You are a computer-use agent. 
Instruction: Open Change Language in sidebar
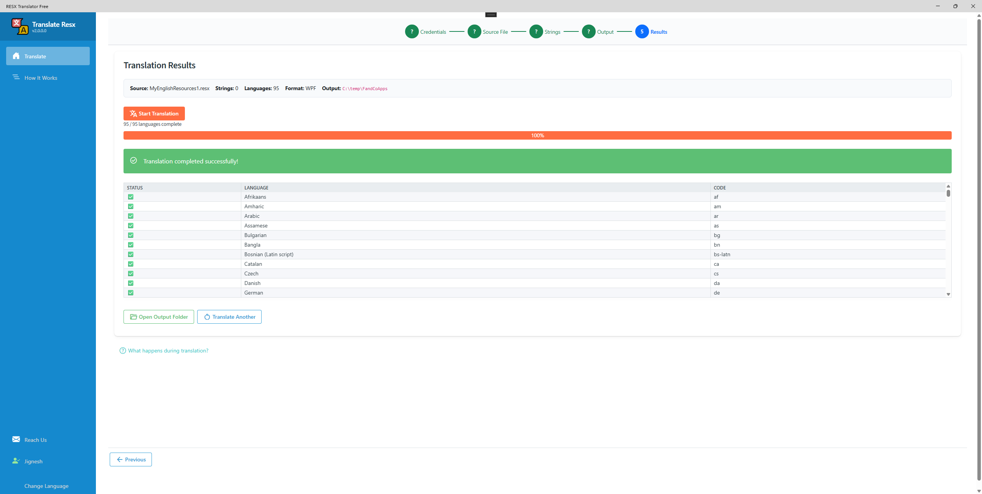(x=46, y=486)
